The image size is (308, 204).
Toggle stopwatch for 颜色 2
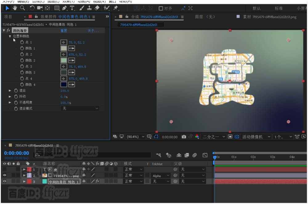[x=22, y=60]
